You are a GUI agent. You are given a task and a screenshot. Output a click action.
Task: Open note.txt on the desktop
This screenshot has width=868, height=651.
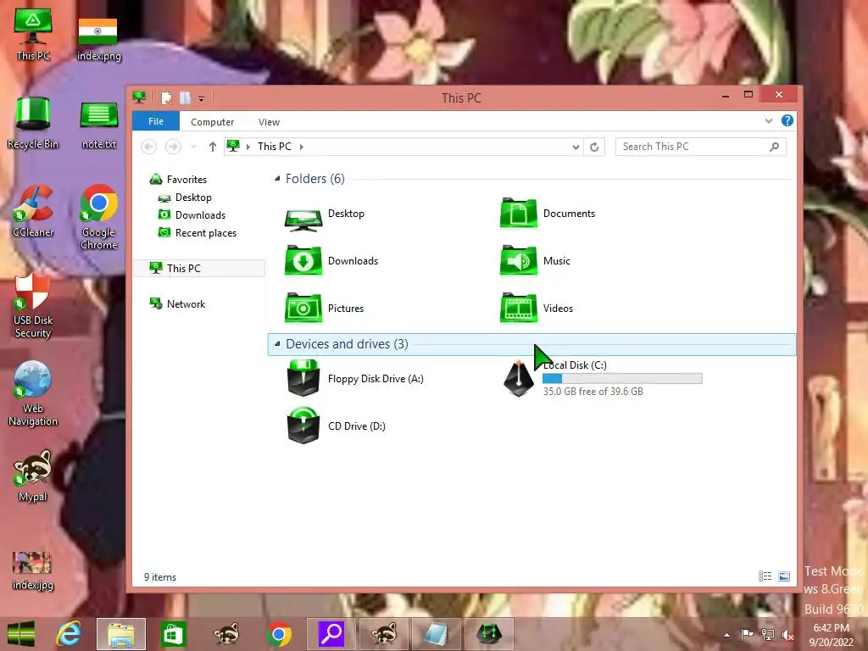(x=98, y=125)
